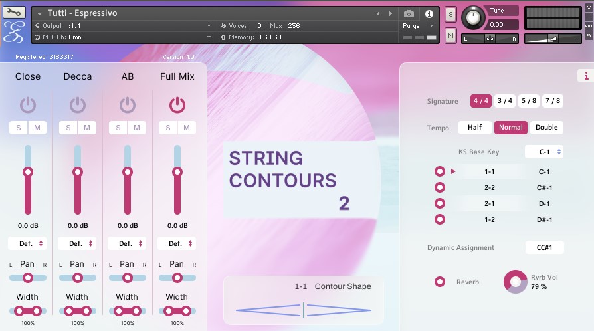Image resolution: width=594 pixels, height=331 pixels.
Task: Open the Close channel Def. output dropdown
Action: click(x=28, y=243)
